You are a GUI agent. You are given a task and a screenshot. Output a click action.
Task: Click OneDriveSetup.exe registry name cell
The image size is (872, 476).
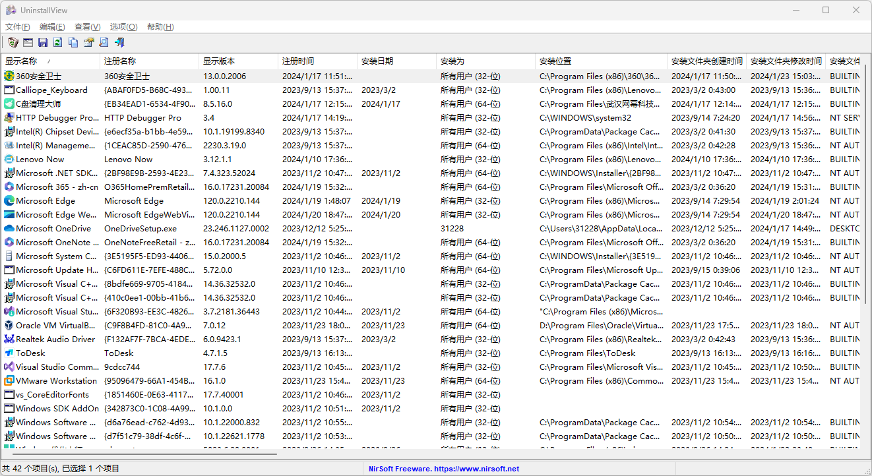(140, 229)
